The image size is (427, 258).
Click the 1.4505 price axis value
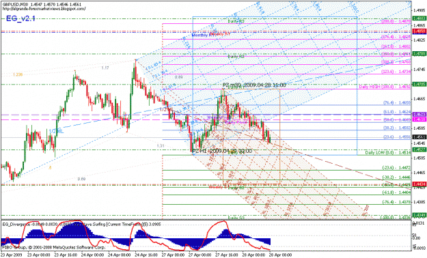tap(419, 158)
